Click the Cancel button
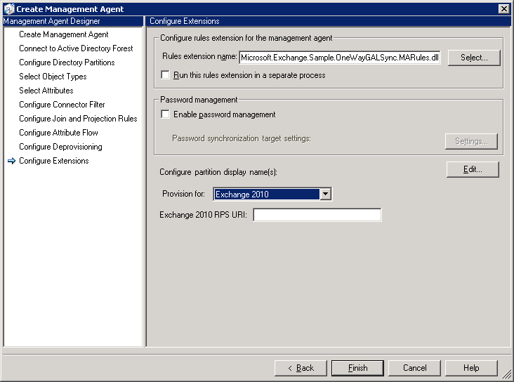This screenshot has width=514, height=382. click(415, 368)
